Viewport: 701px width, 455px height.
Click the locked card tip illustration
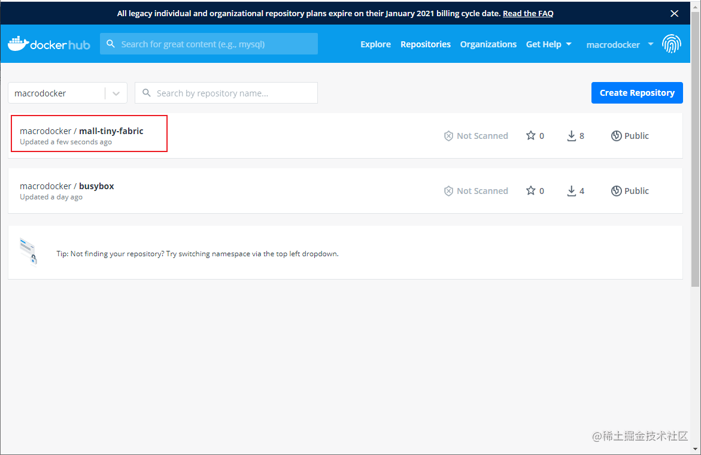(x=29, y=252)
